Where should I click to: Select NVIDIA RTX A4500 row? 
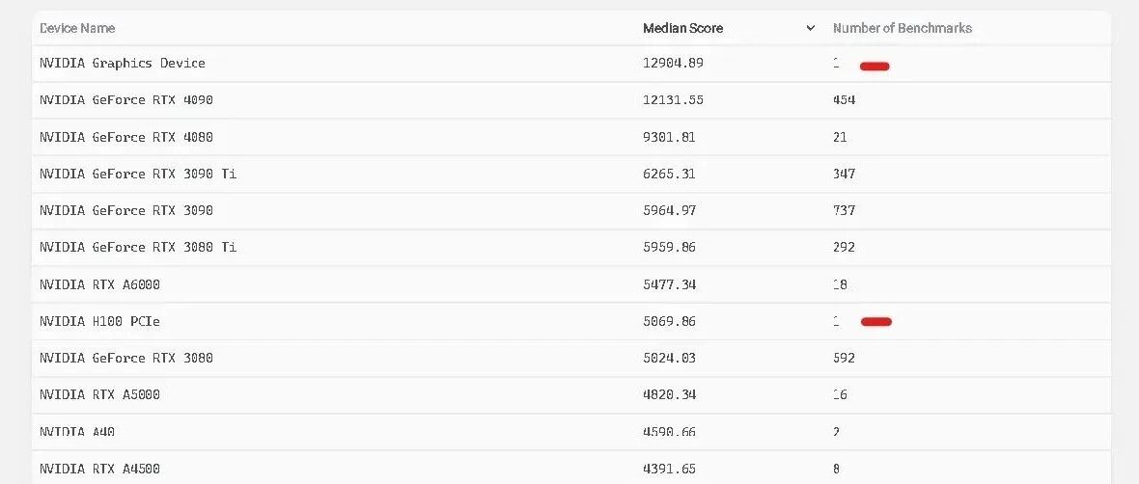tap(571, 468)
